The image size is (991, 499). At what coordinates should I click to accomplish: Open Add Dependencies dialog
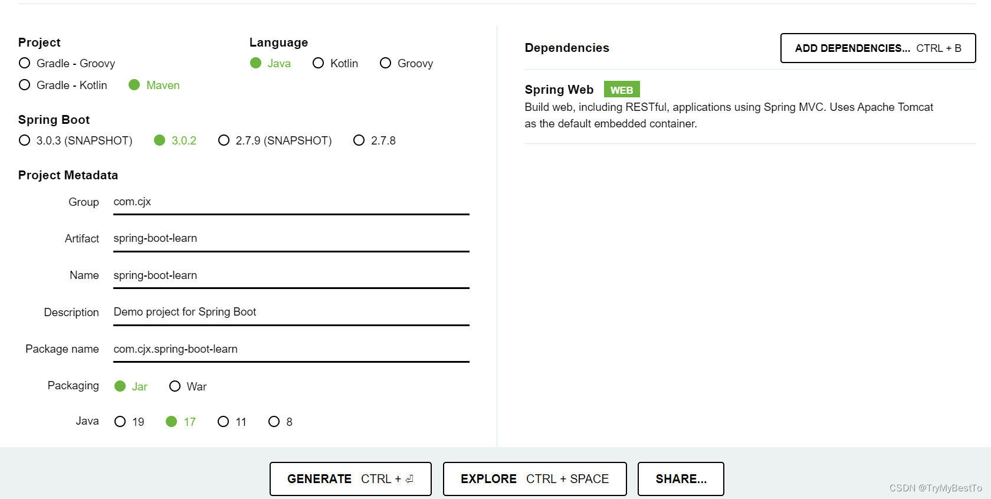click(878, 48)
